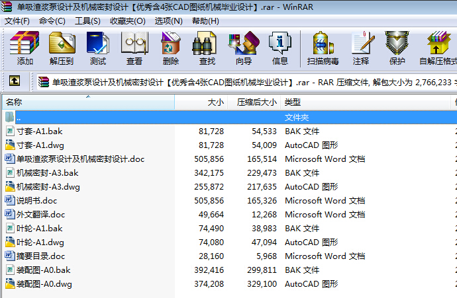This screenshot has width=457, height=298.
Task: Click packed size value 5,968
Action: (266, 256)
